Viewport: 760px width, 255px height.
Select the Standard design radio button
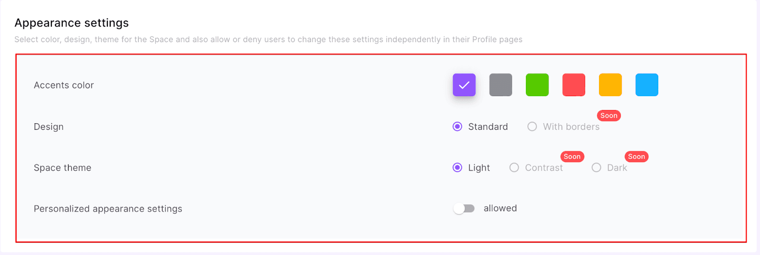(457, 127)
